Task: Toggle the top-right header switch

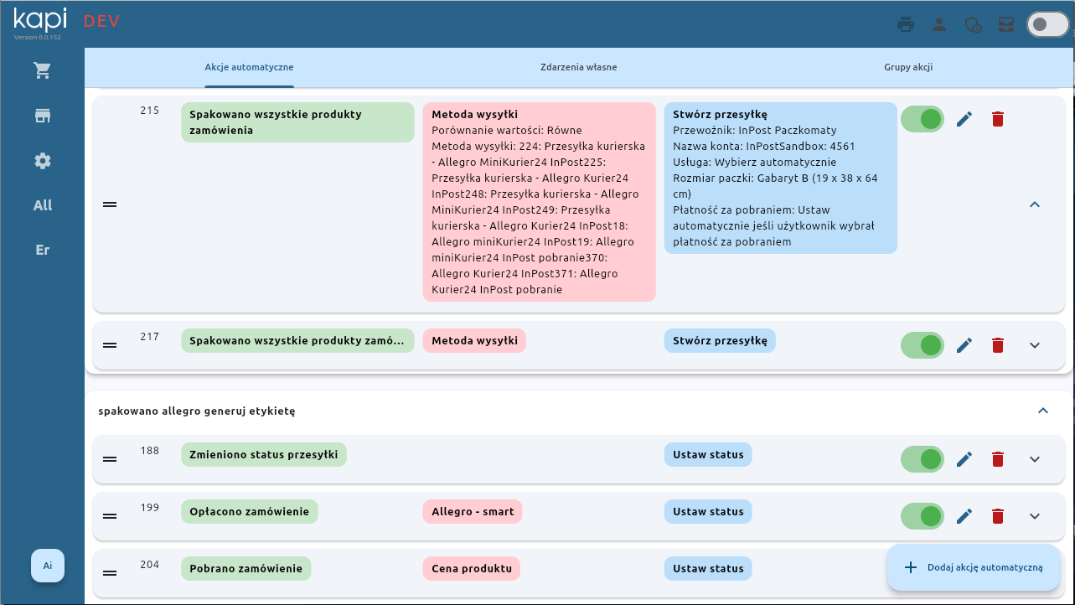Action: pyautogui.click(x=1047, y=24)
